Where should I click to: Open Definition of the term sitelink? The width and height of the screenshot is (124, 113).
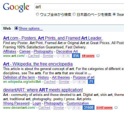[x=19, y=77]
